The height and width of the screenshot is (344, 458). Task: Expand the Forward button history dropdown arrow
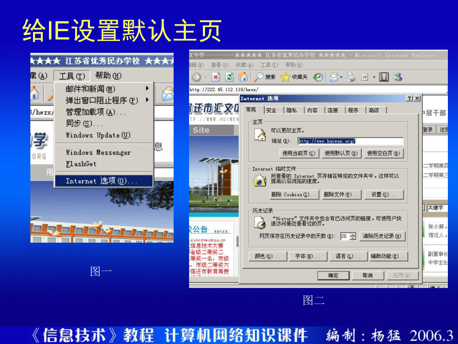pyautogui.click(x=206, y=77)
